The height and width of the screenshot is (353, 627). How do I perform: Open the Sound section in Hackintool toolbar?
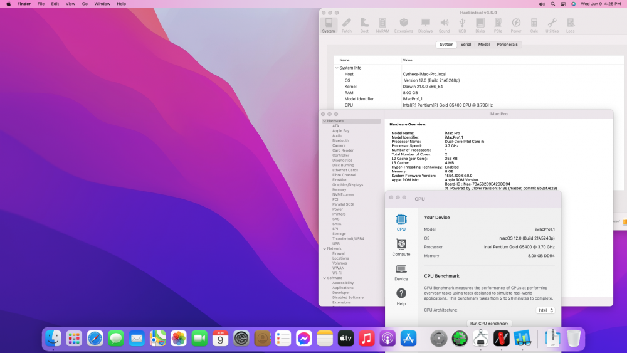pyautogui.click(x=445, y=25)
